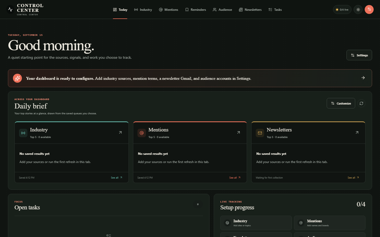This screenshot has height=237, width=380.
Task: Toggle the light/dark theme sun icon
Action: (x=358, y=9)
